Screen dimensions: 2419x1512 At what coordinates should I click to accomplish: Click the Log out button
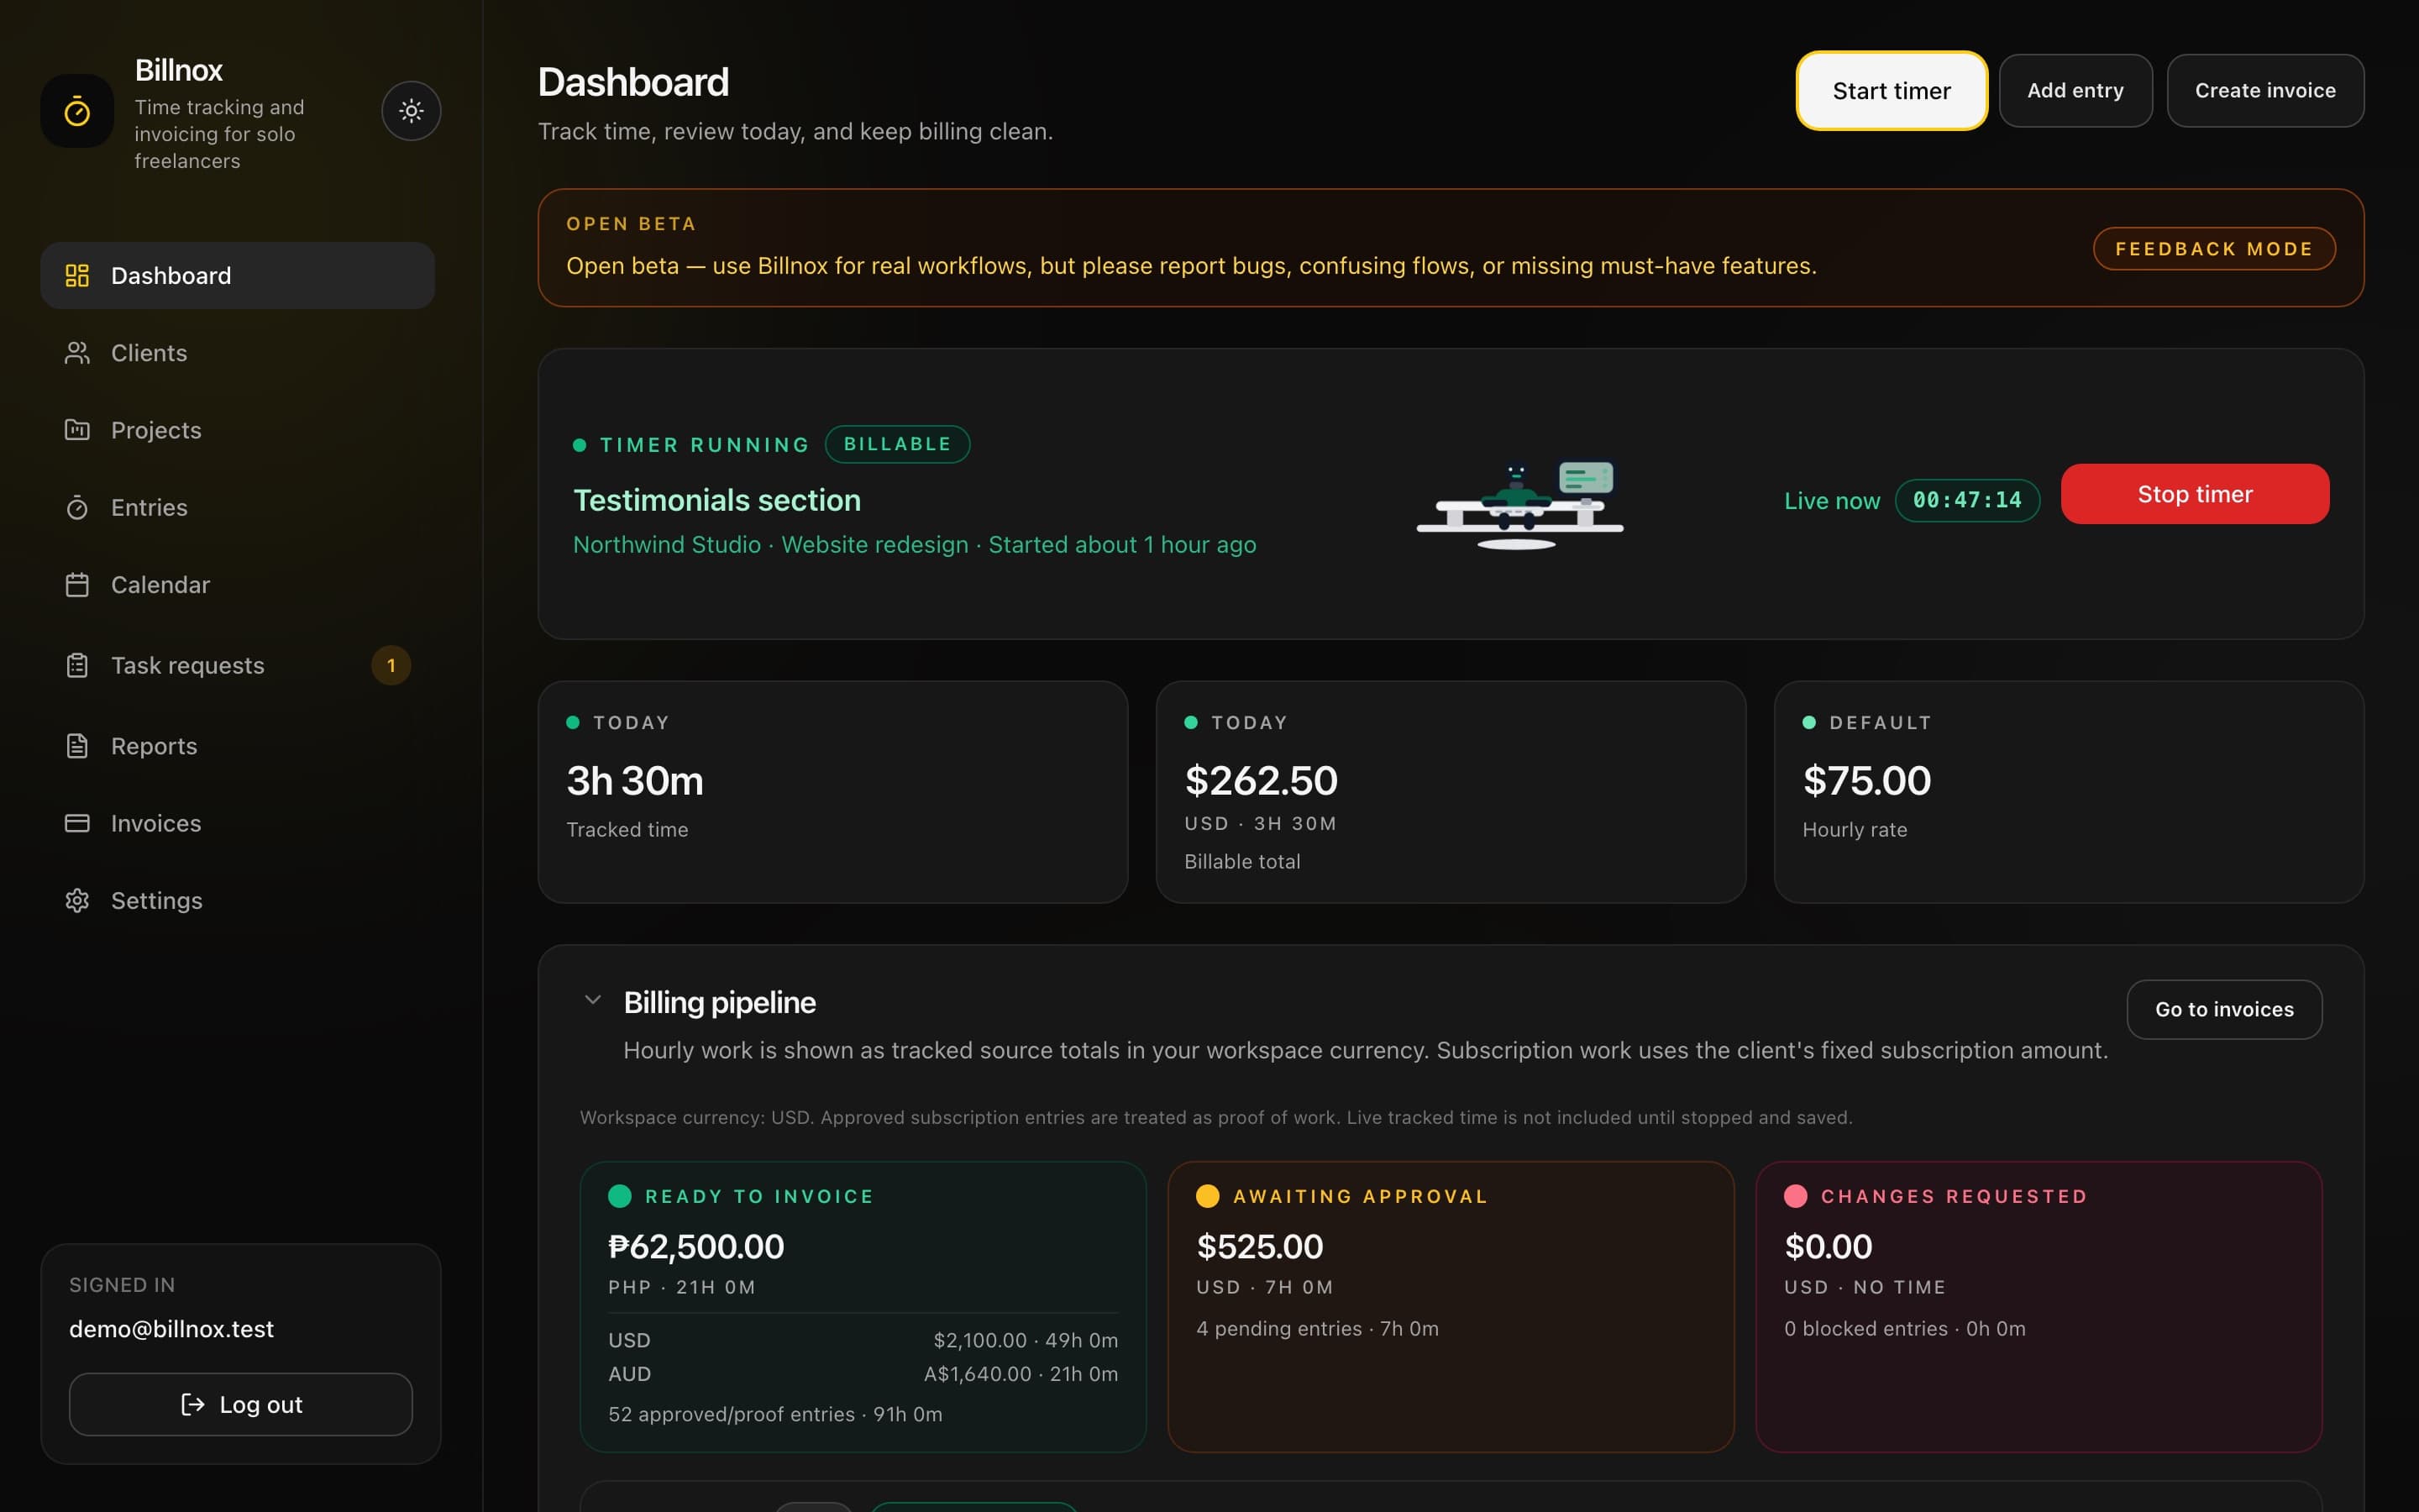(241, 1404)
